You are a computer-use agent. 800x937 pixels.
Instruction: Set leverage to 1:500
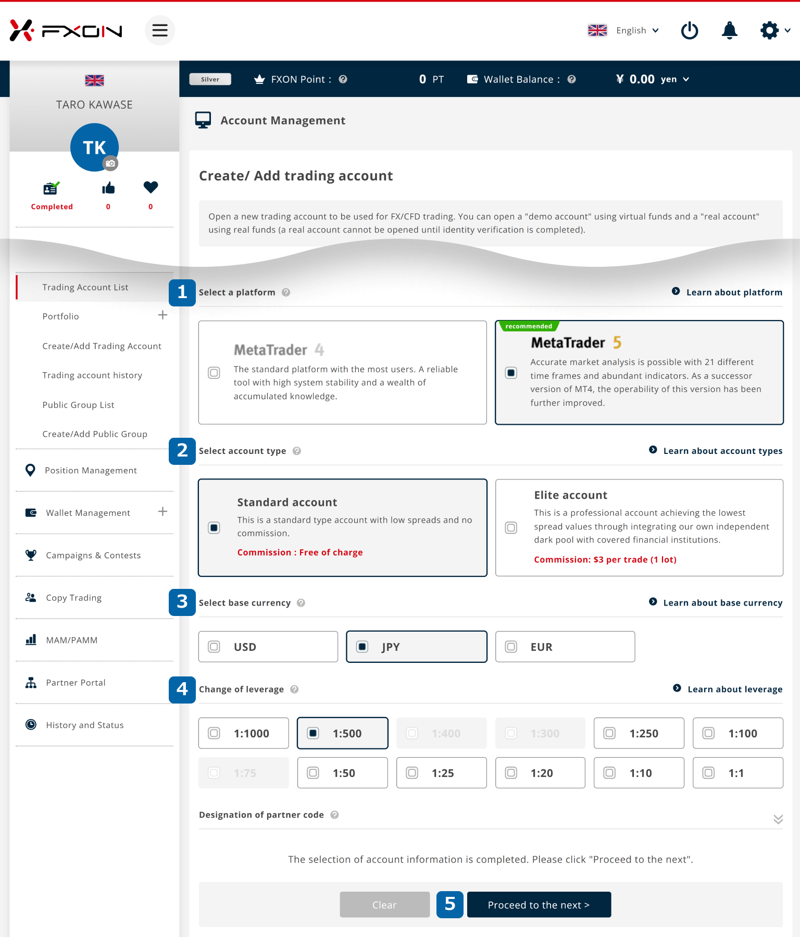(x=343, y=733)
